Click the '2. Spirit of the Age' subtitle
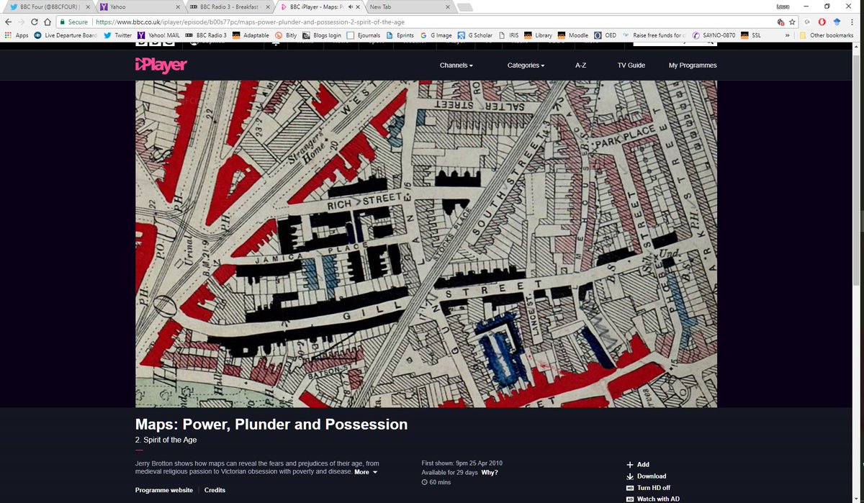864x503 pixels. 166,440
